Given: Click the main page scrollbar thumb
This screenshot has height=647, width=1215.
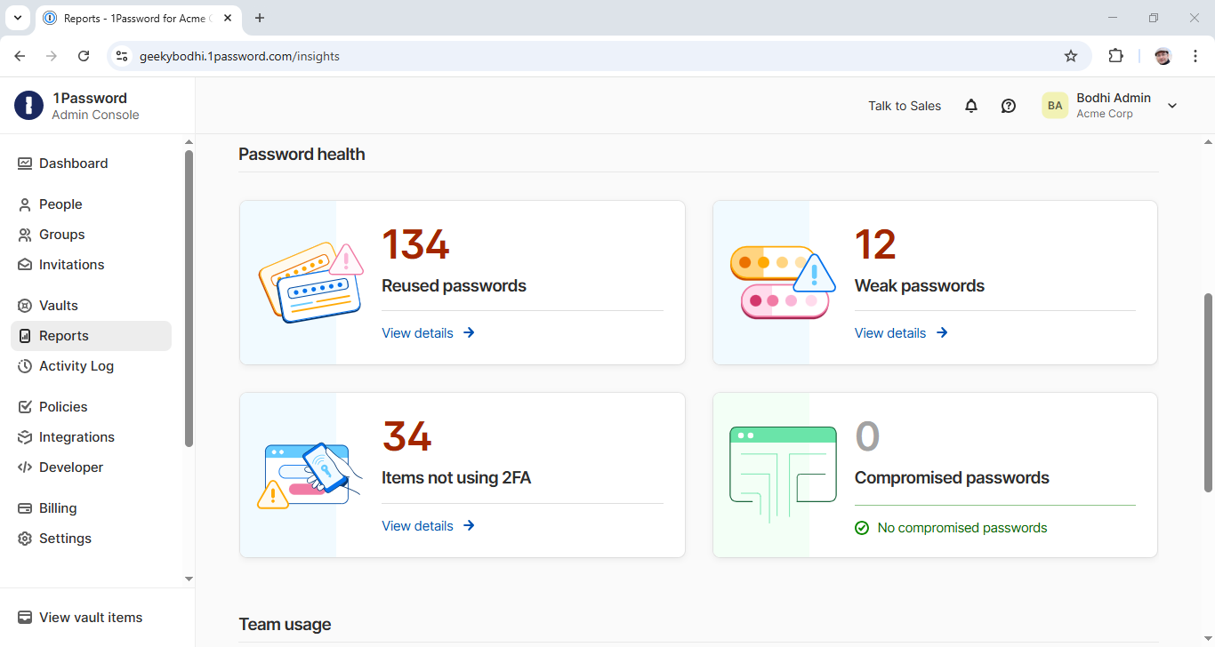Looking at the screenshot, I should (x=1208, y=392).
